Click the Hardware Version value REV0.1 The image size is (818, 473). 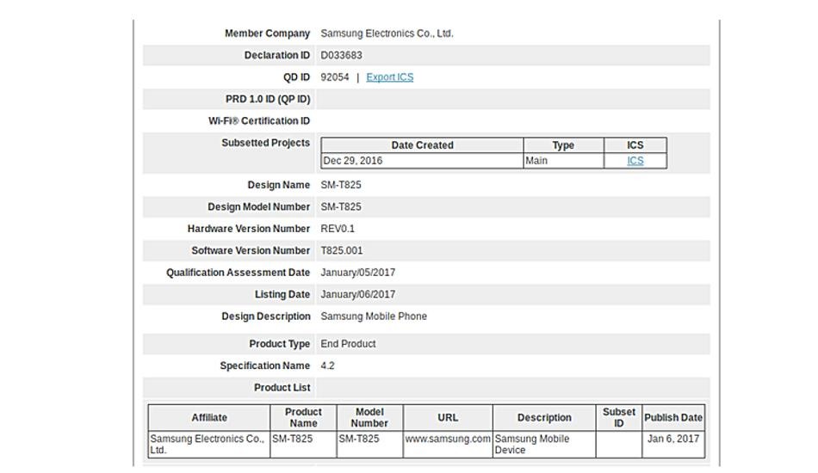point(338,229)
